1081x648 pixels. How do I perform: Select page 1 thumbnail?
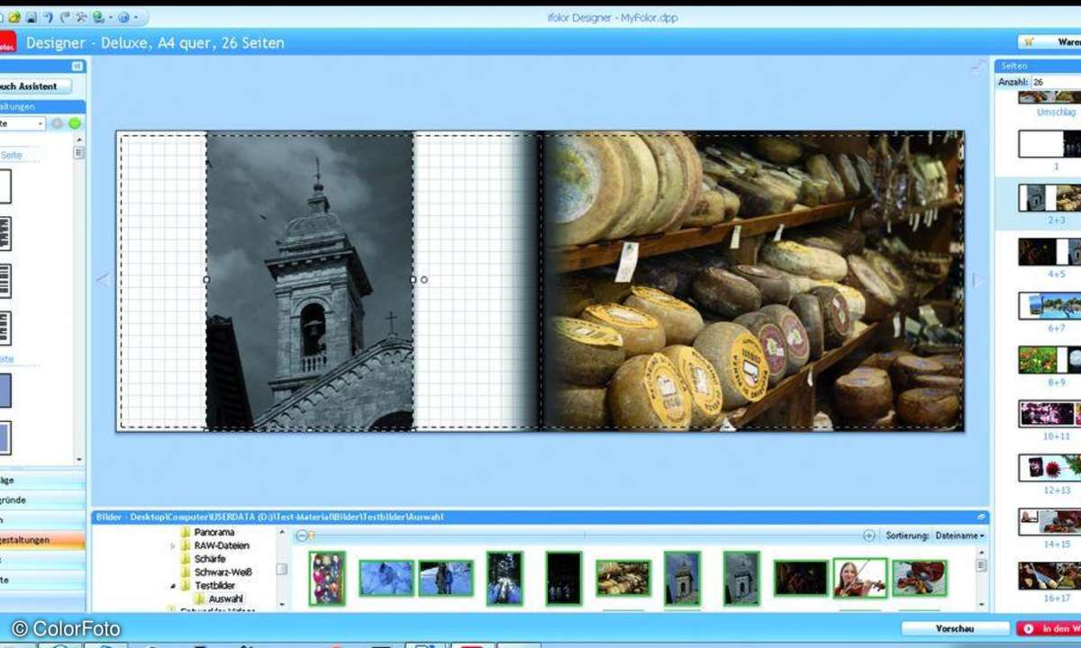point(1049,144)
